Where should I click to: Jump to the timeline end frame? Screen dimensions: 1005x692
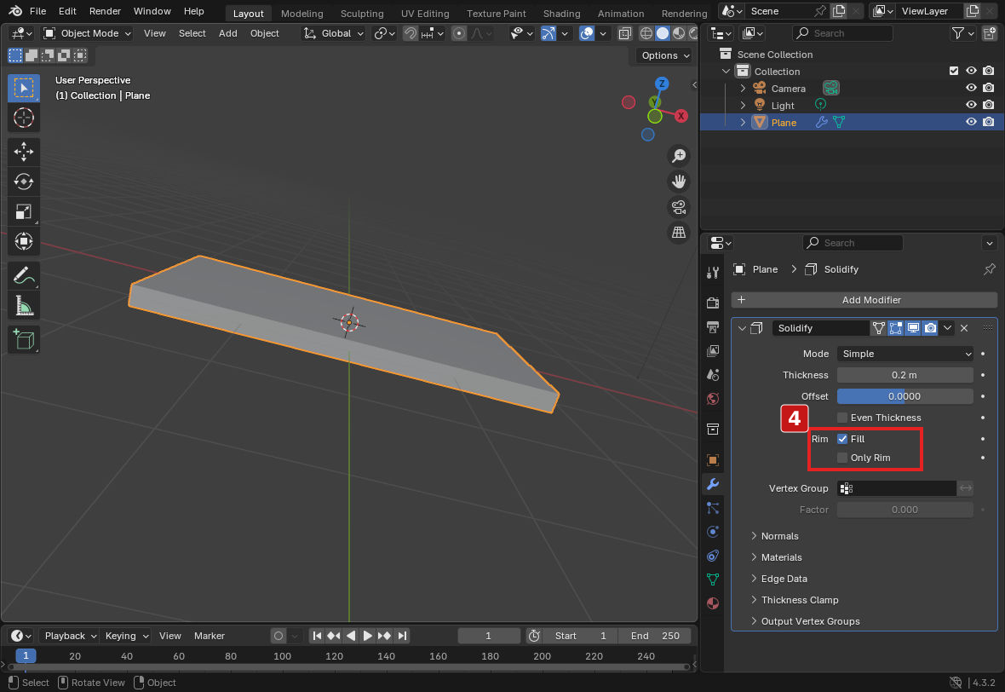coord(402,637)
